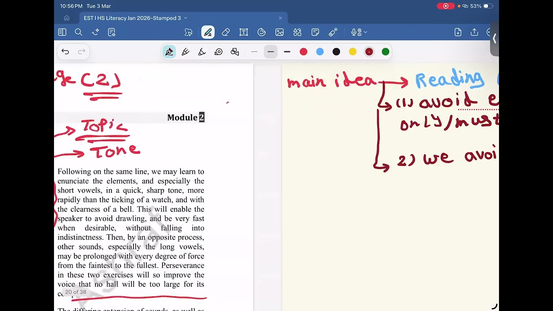This screenshot has height=311, width=553.
Task: Open the pen shape fill settings
Action: point(235,52)
